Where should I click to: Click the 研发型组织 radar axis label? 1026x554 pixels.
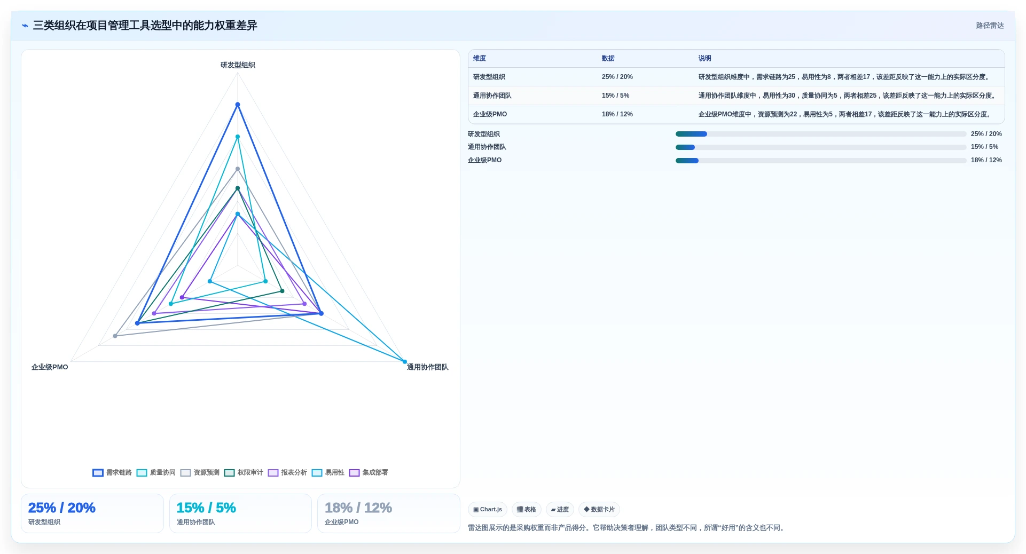click(x=238, y=65)
